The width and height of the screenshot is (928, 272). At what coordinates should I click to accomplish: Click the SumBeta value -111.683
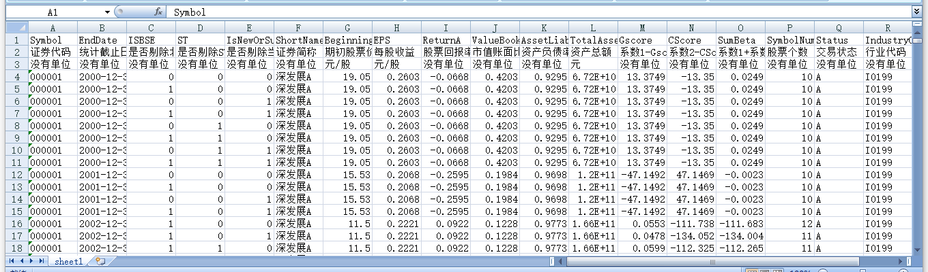pyautogui.click(x=740, y=224)
